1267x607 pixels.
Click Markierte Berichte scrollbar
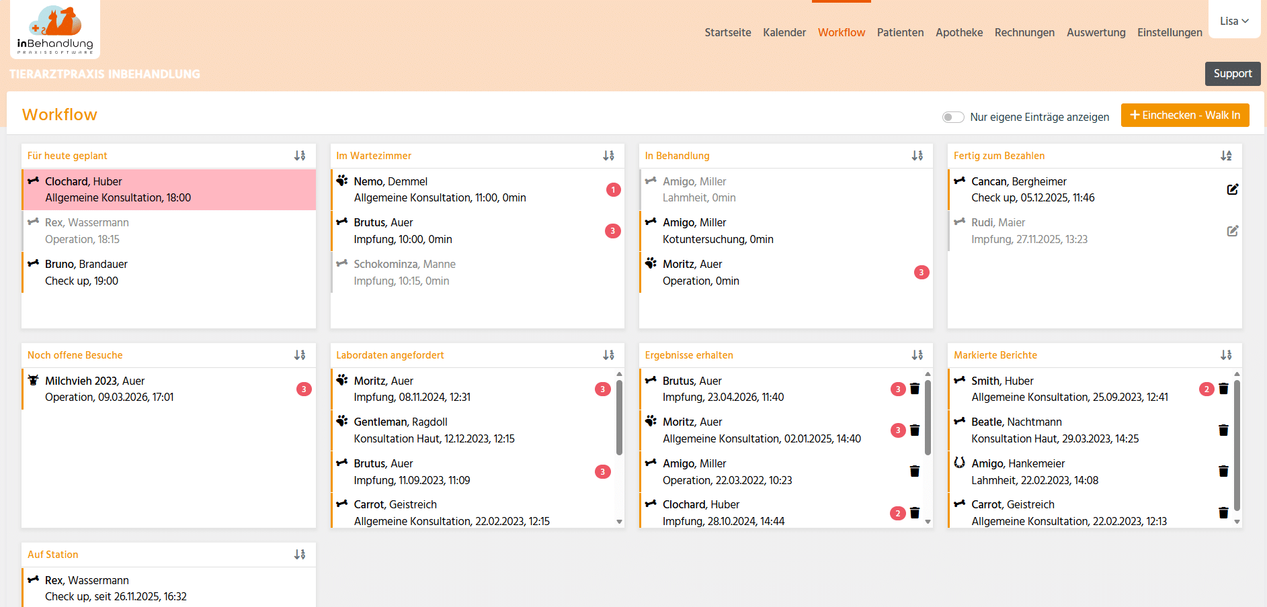pos(1237,445)
